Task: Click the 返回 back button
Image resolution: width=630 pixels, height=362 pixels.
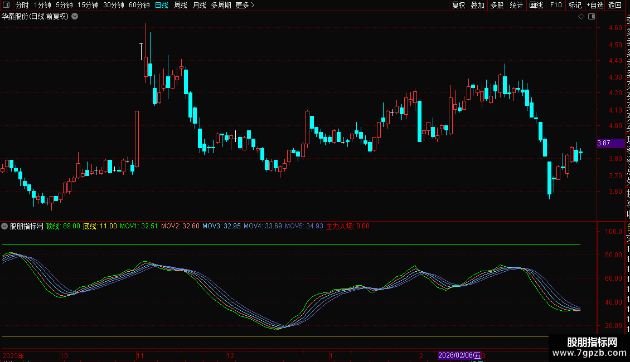Action: [x=615, y=5]
